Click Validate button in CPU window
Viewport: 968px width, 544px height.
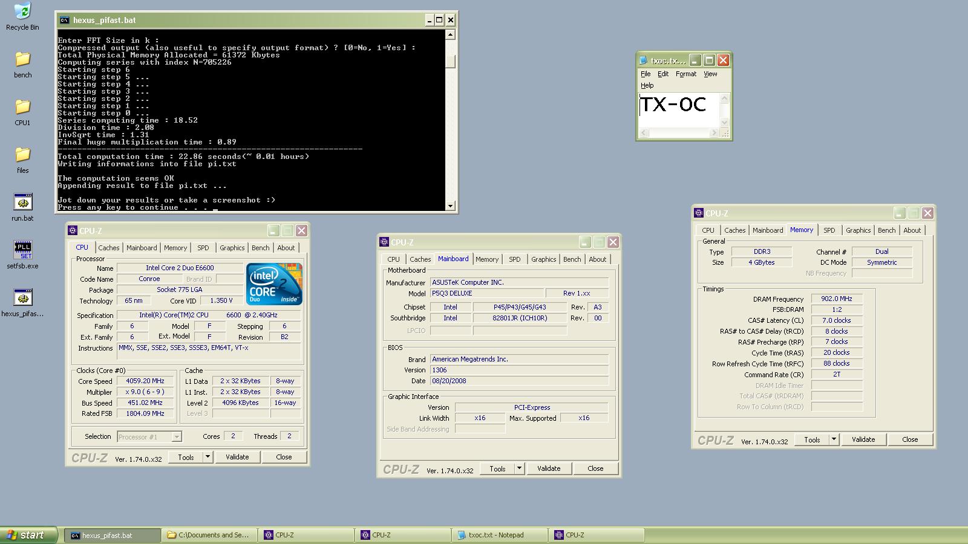[237, 457]
